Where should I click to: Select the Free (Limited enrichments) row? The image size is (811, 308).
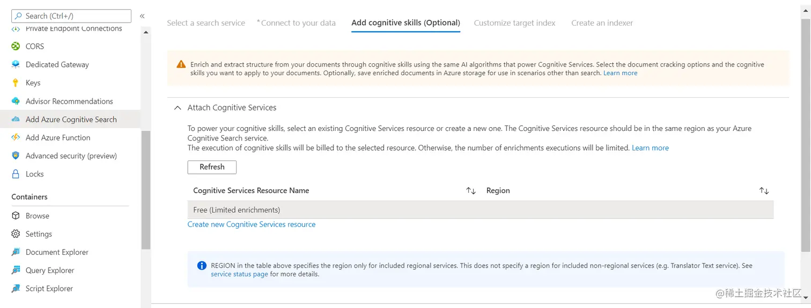pos(480,210)
